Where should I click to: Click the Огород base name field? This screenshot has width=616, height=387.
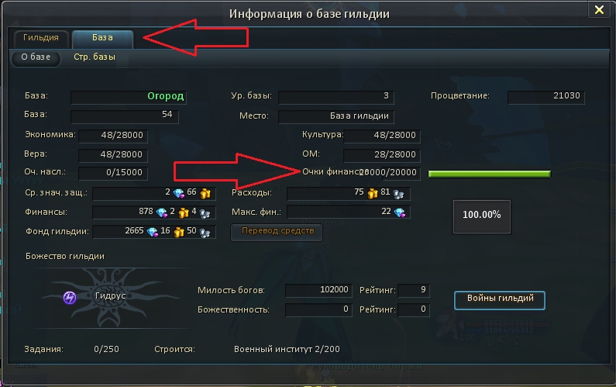(129, 97)
